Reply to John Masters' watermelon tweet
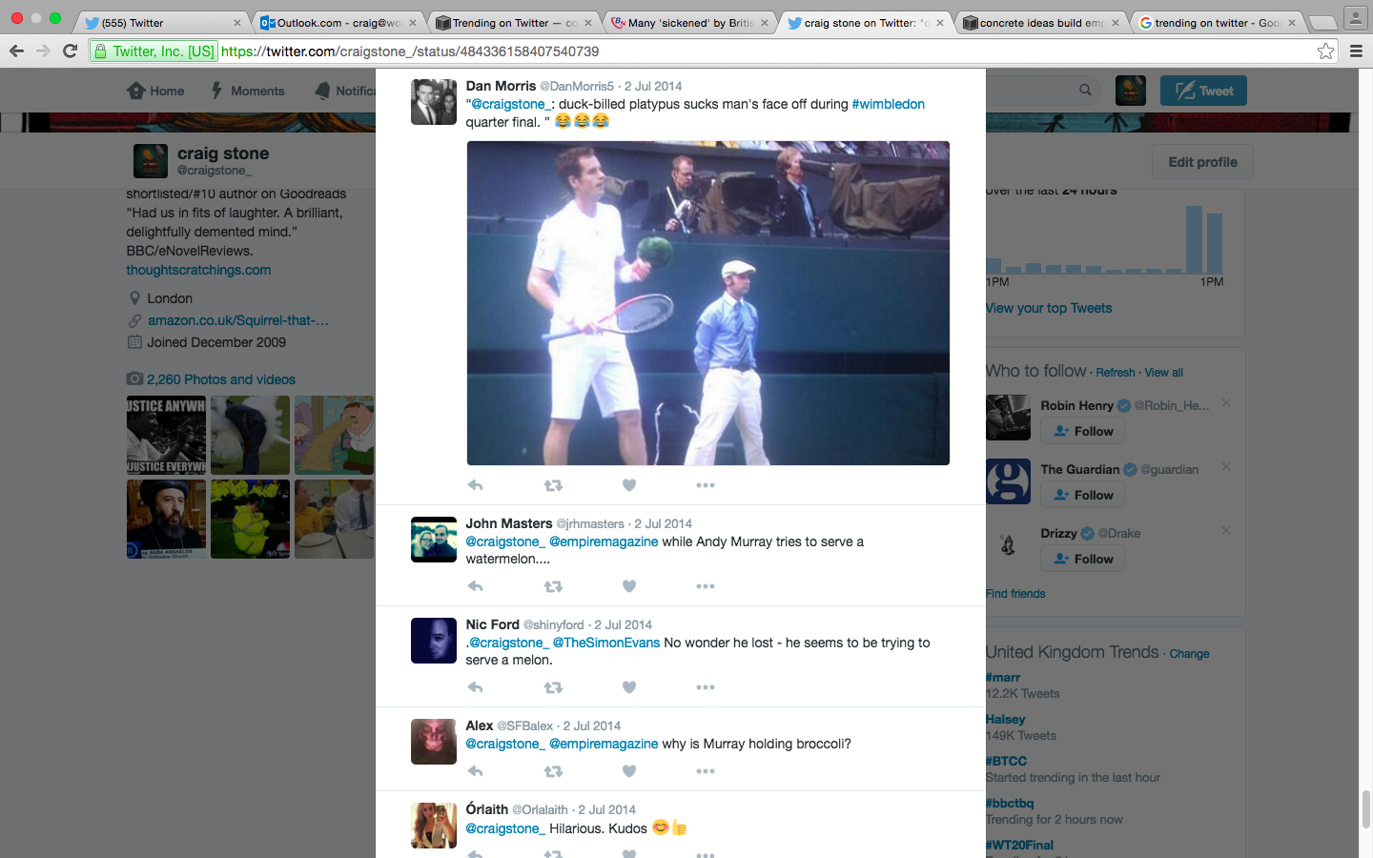This screenshot has height=858, width=1373. point(476,586)
